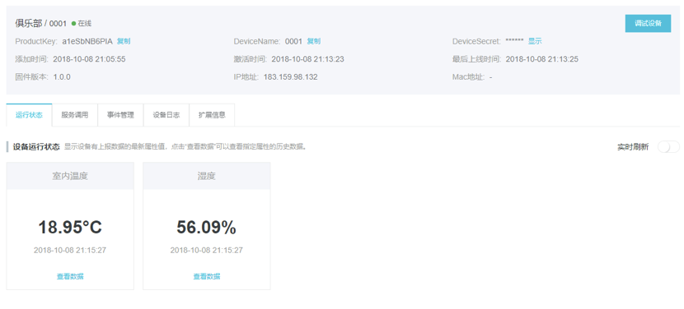This screenshot has width=684, height=309.
Task: Click the 湿度 card header
Action: 206,176
